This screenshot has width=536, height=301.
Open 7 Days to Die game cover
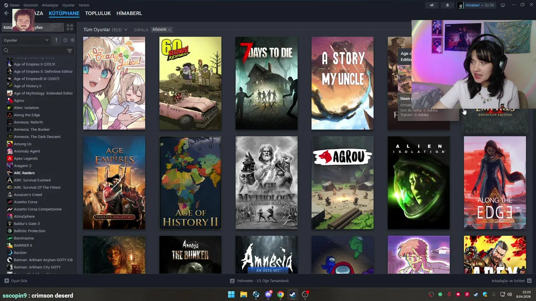(266, 83)
